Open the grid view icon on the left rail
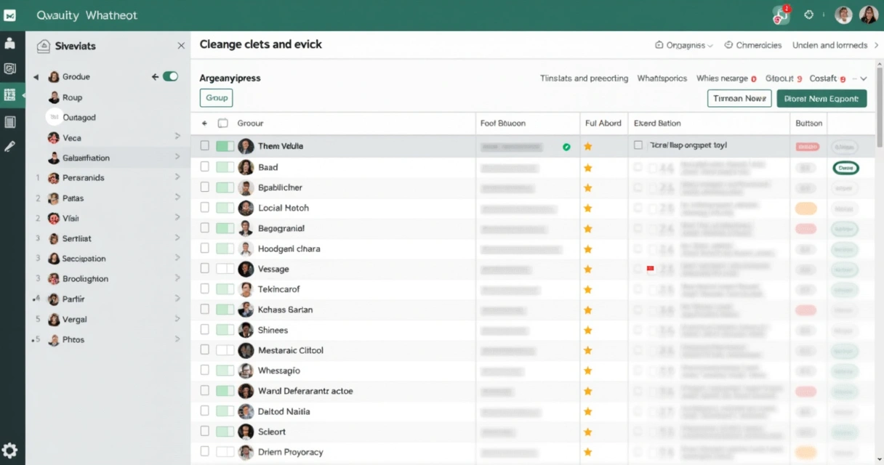Viewport: 884px width, 465px height. [9, 94]
